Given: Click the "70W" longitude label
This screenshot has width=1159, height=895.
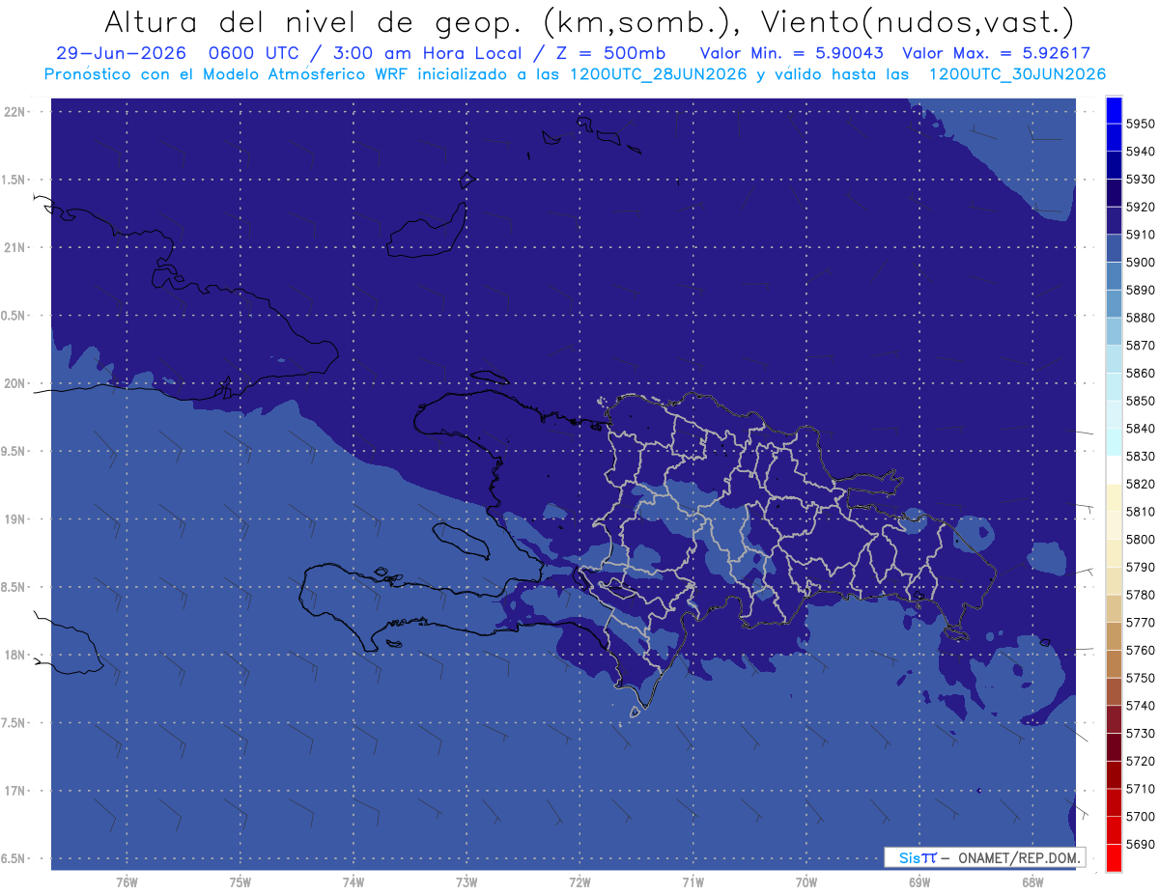Looking at the screenshot, I should click(x=806, y=882).
